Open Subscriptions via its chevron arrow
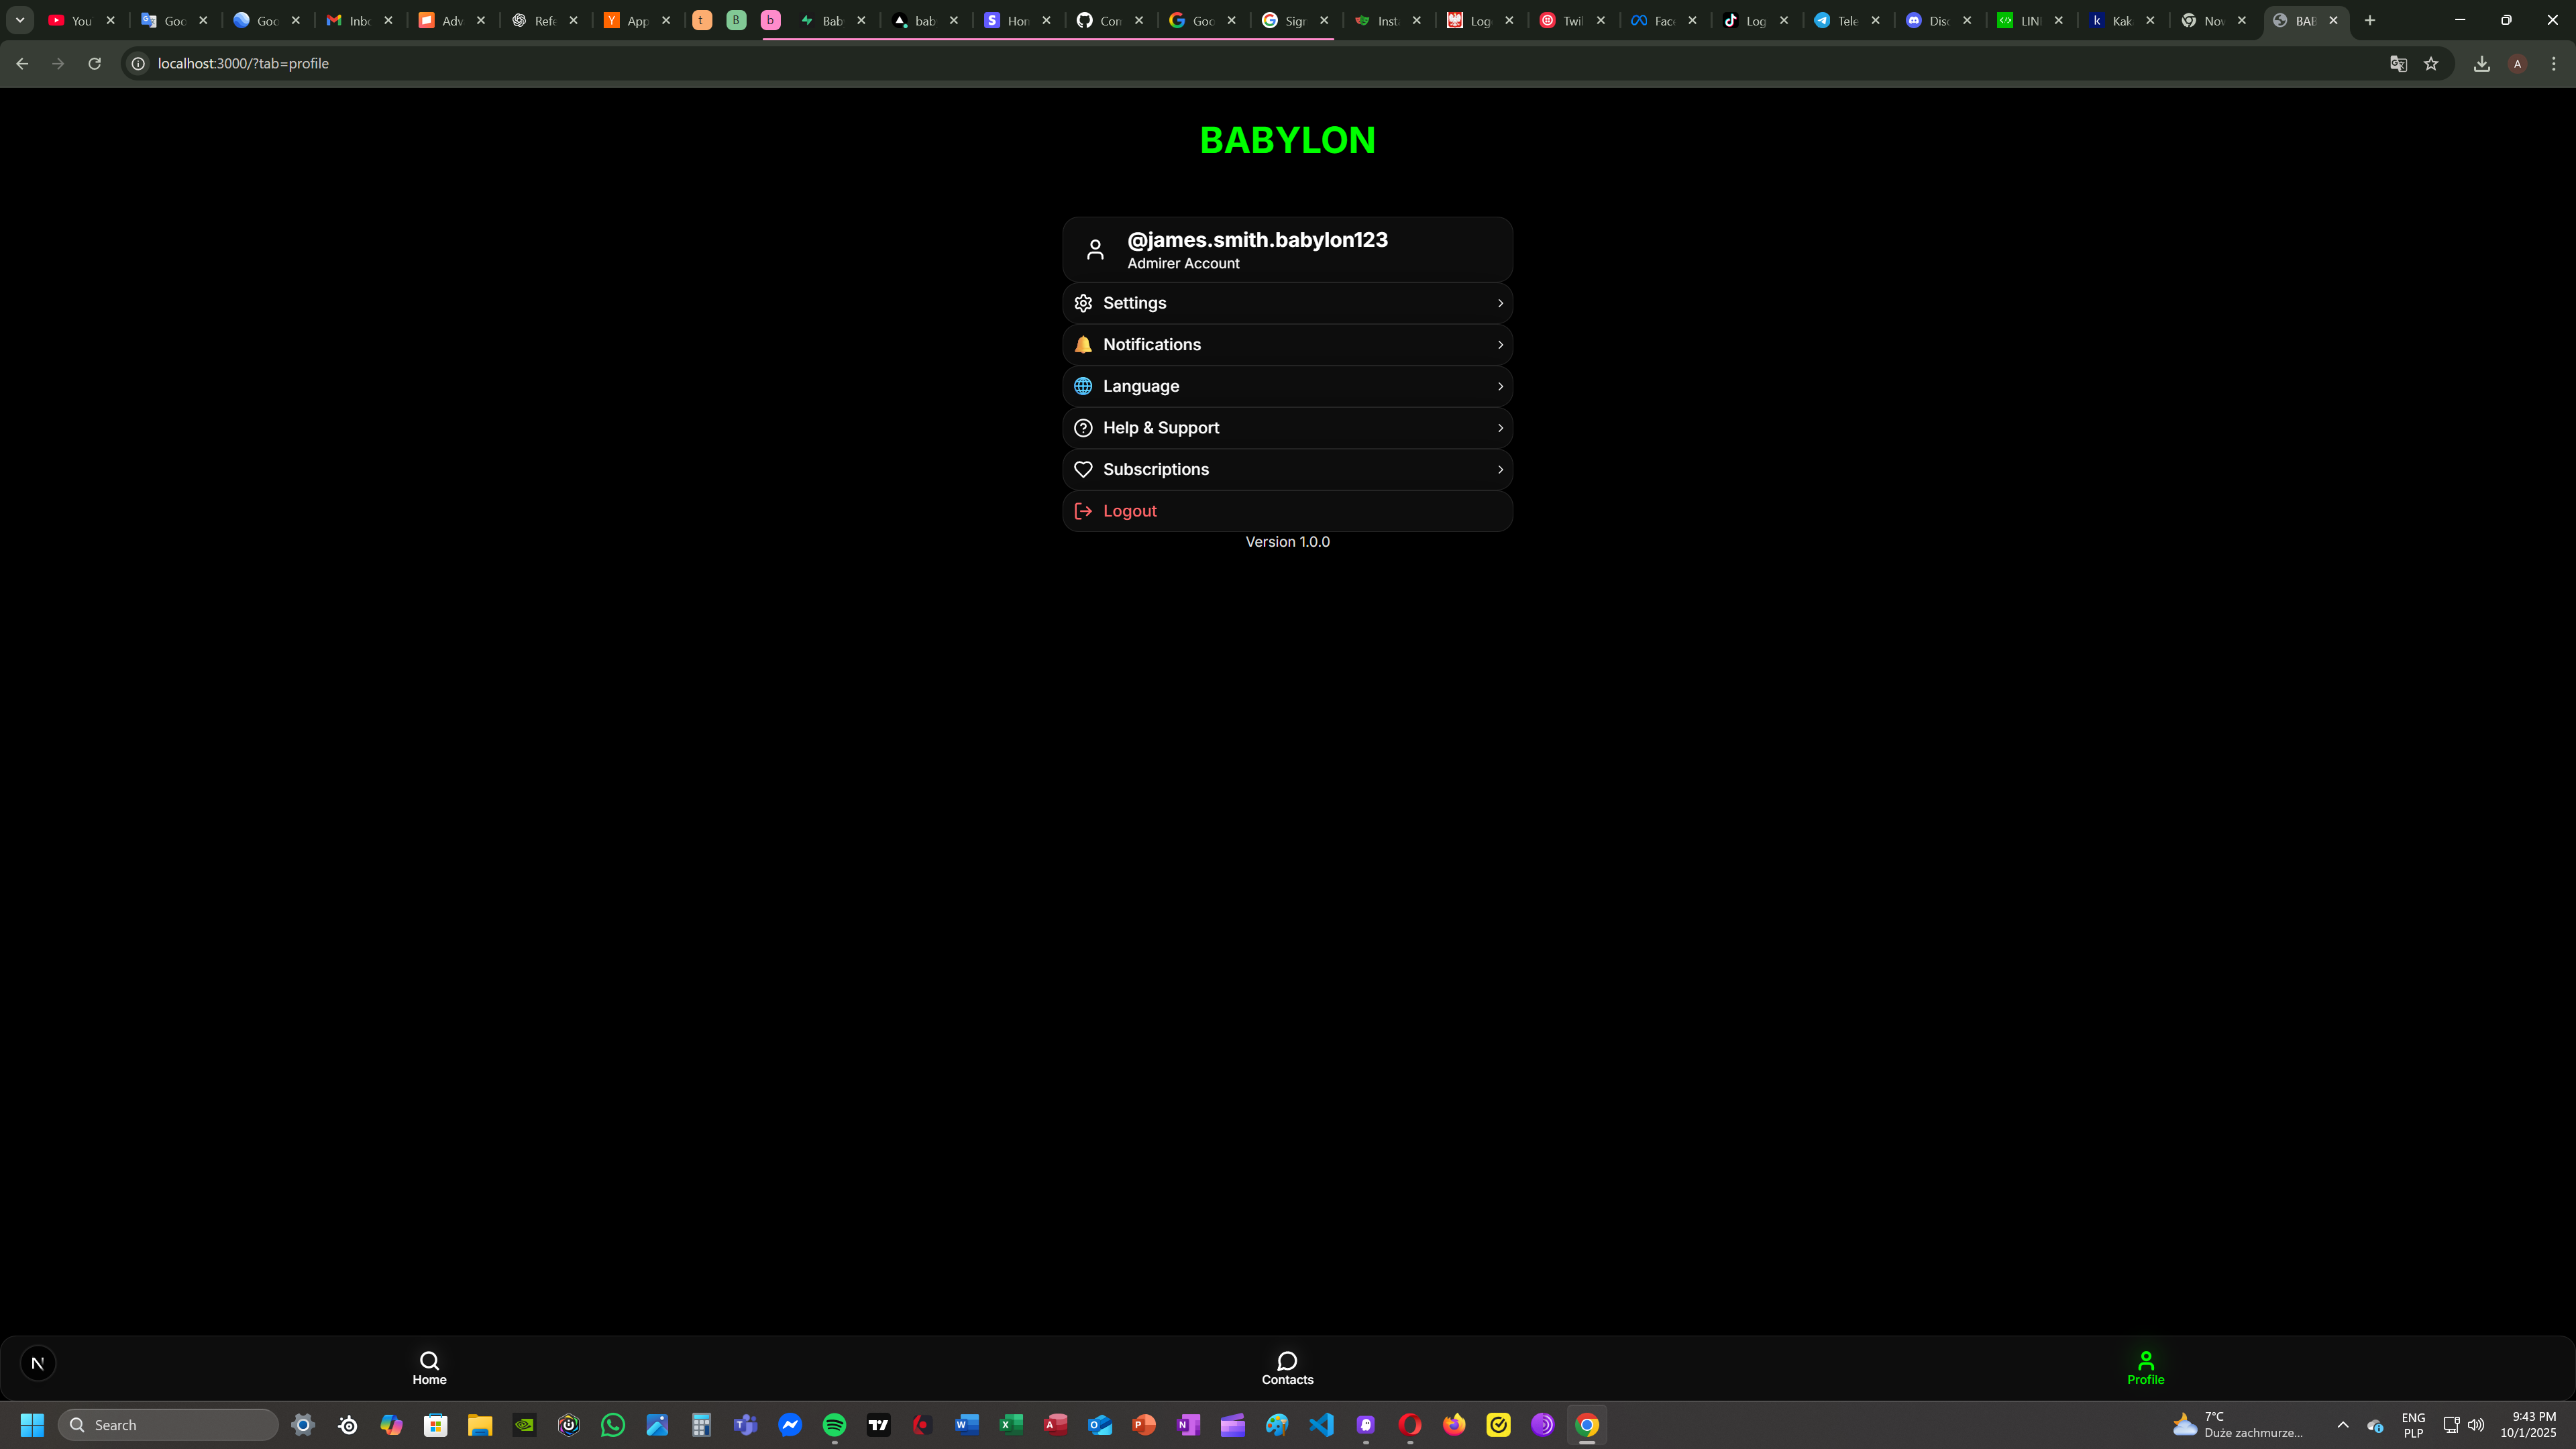This screenshot has height=1449, width=2576. point(1500,469)
